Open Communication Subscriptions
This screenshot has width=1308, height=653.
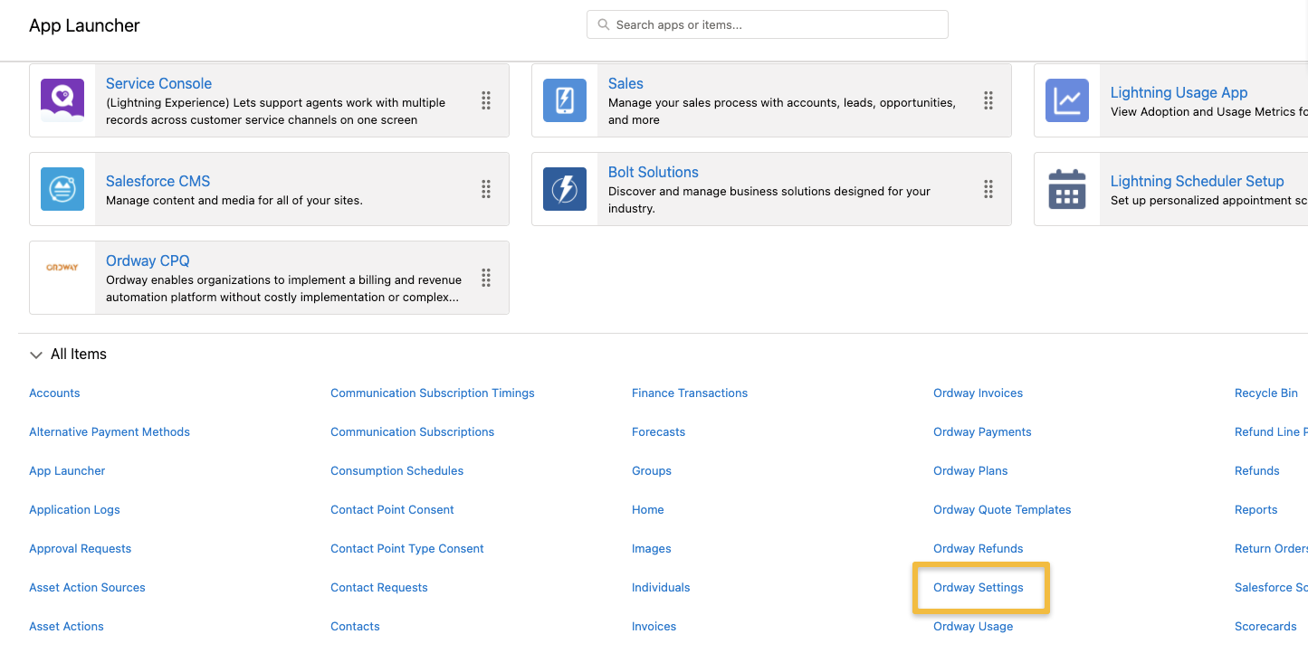coord(412,431)
